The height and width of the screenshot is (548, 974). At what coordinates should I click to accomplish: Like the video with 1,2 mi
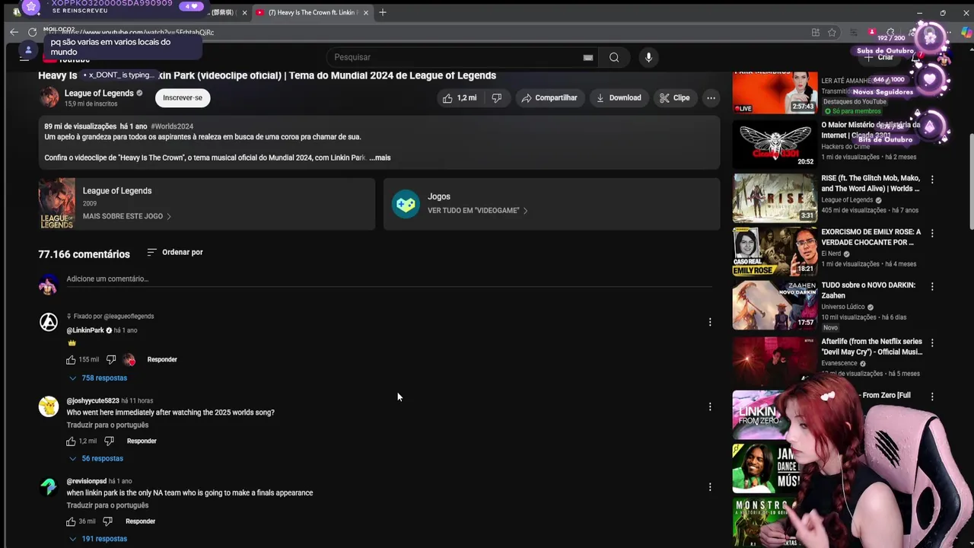(x=460, y=97)
